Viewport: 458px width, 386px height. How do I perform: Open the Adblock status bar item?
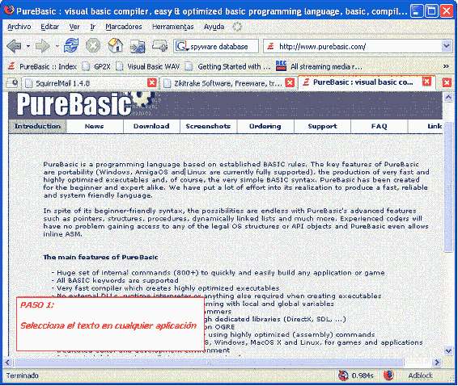click(x=420, y=376)
